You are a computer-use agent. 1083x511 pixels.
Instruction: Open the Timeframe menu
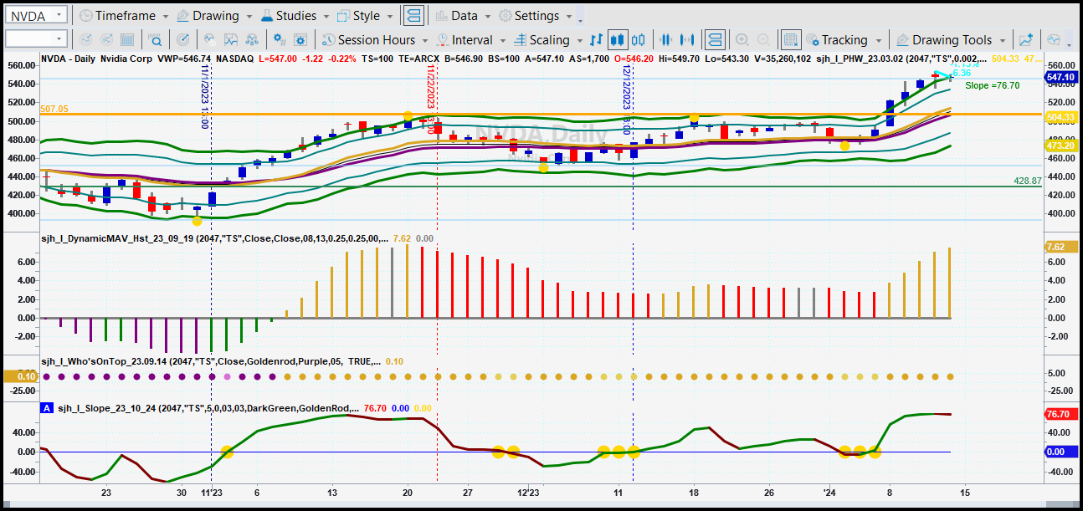[x=123, y=16]
